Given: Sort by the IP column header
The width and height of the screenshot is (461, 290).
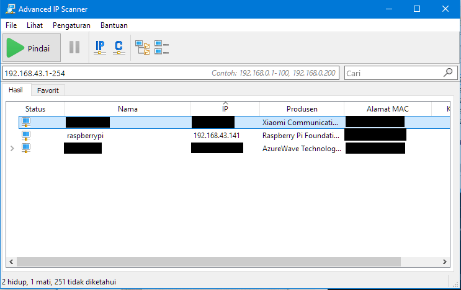Looking at the screenshot, I should pos(225,109).
